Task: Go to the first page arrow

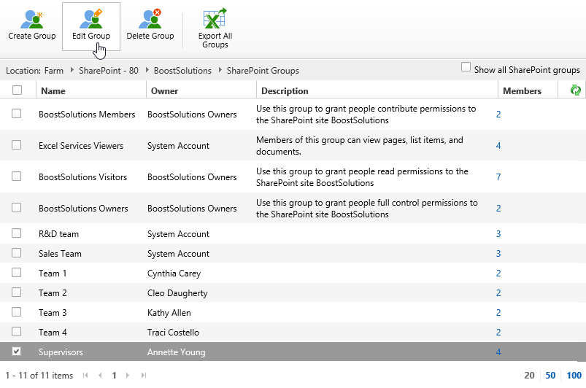Action: (x=85, y=376)
